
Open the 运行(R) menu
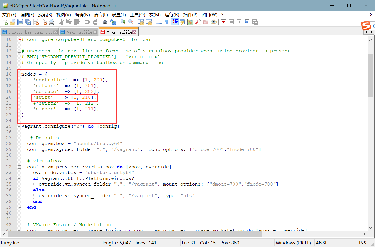pos(172,14)
